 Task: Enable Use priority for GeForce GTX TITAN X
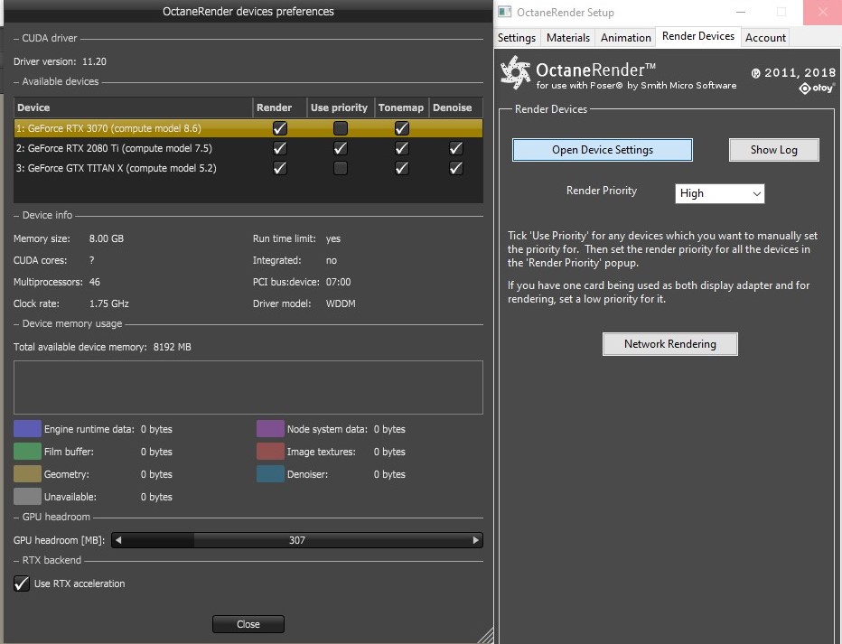[341, 168]
